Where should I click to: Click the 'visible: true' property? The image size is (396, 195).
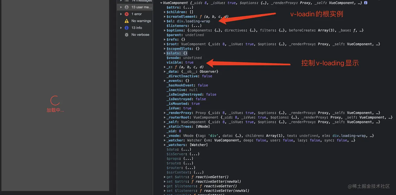180,62
